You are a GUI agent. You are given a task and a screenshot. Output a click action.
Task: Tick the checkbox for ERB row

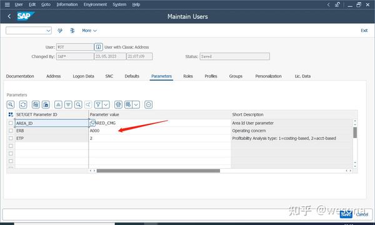(x=11, y=131)
